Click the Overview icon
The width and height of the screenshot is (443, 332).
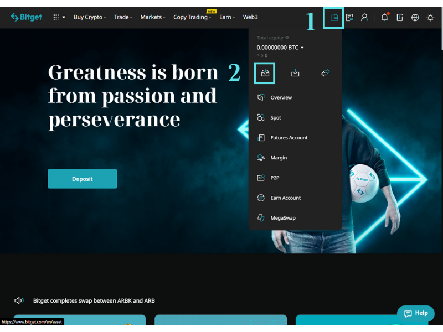(261, 97)
